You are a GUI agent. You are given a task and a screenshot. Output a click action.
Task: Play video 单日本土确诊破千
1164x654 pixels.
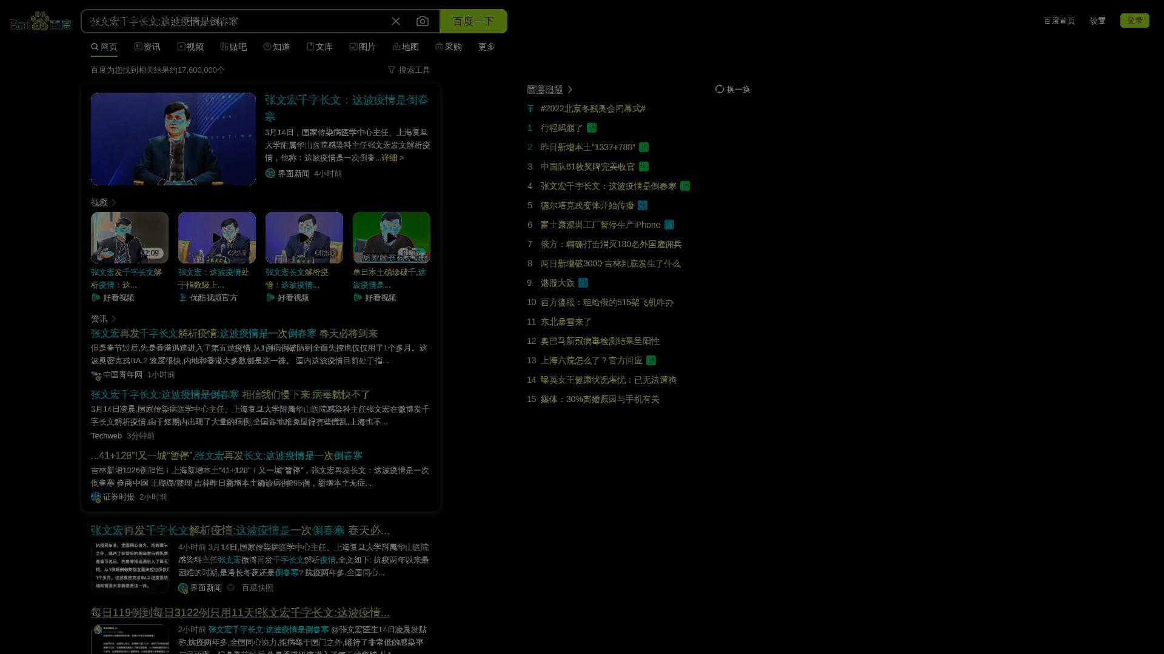[392, 237]
